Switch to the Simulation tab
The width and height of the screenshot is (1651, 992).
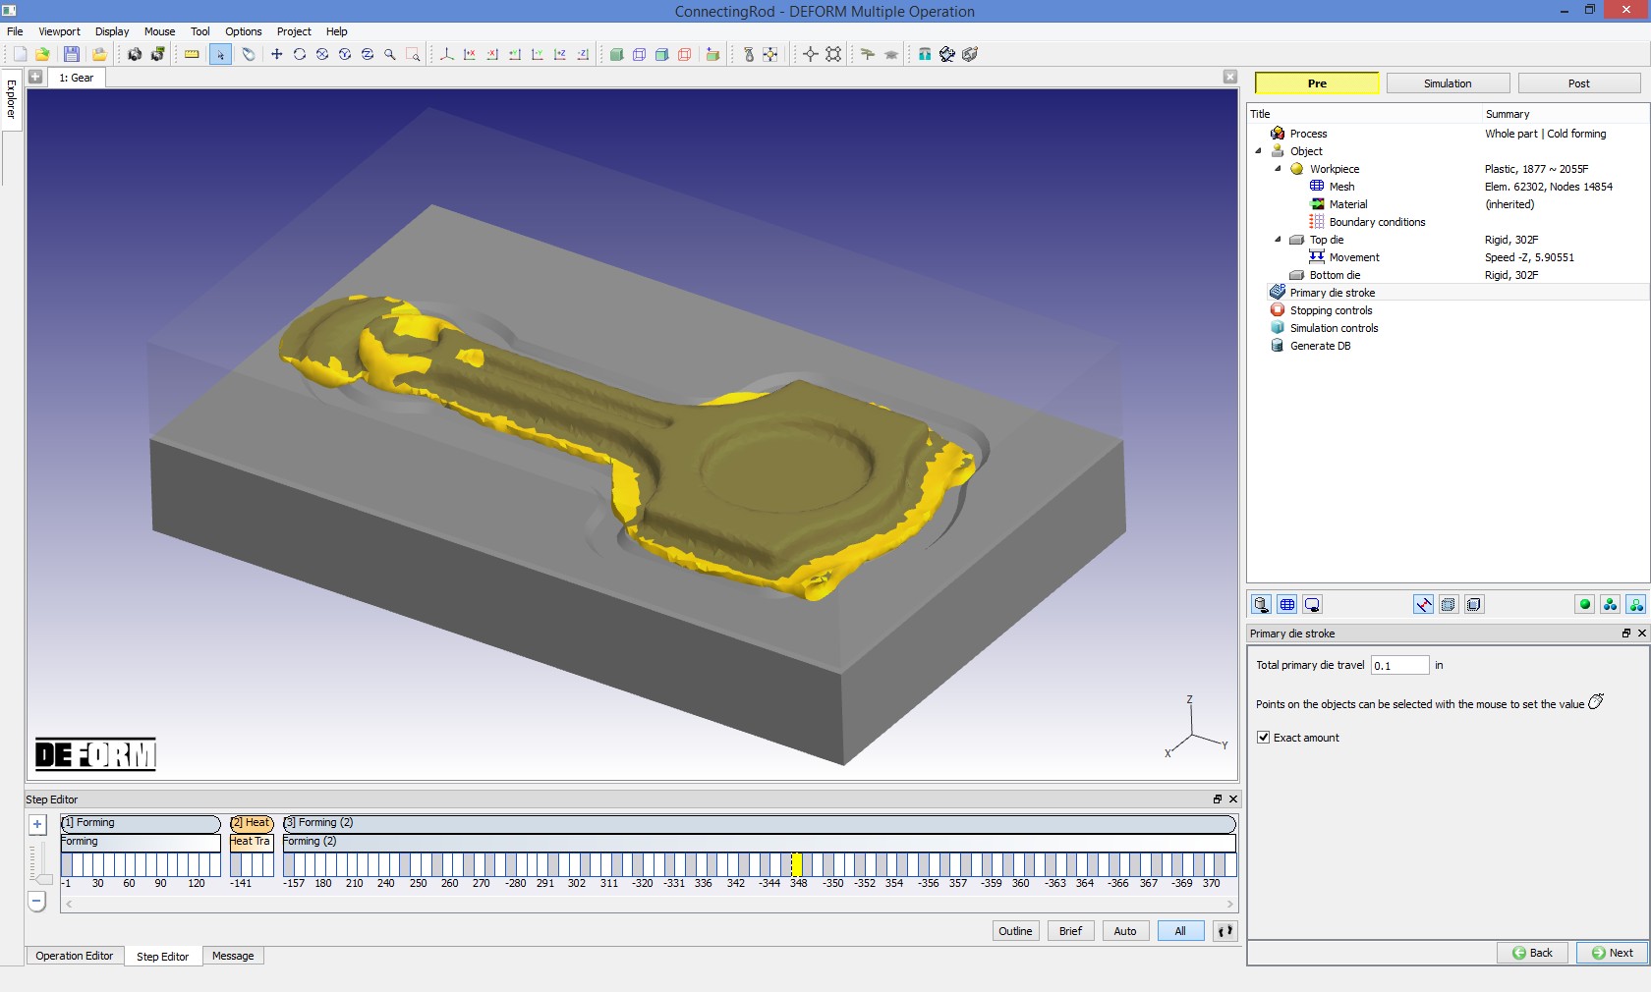click(1448, 83)
